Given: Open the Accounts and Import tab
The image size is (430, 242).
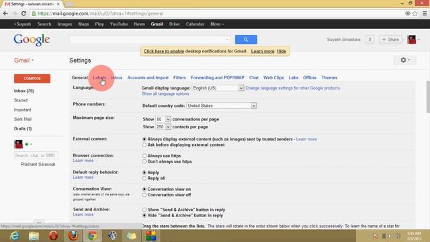Looking at the screenshot, I should [148, 78].
